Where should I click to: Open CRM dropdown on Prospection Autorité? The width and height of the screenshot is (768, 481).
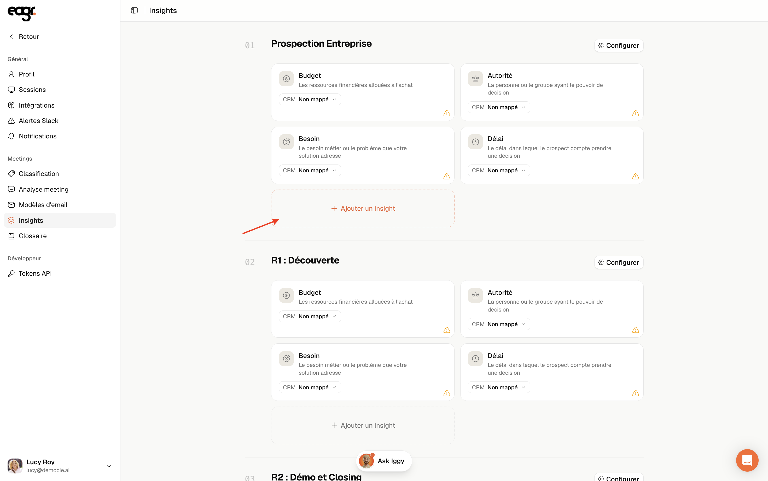[x=499, y=107]
